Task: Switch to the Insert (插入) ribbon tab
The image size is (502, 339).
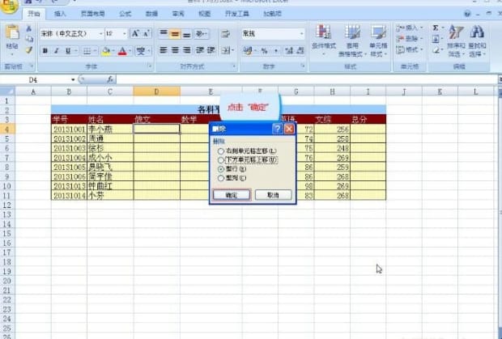Action: [61, 14]
